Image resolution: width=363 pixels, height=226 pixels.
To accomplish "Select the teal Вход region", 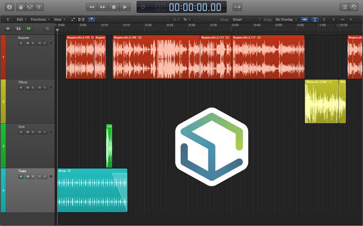I will tap(92, 190).
